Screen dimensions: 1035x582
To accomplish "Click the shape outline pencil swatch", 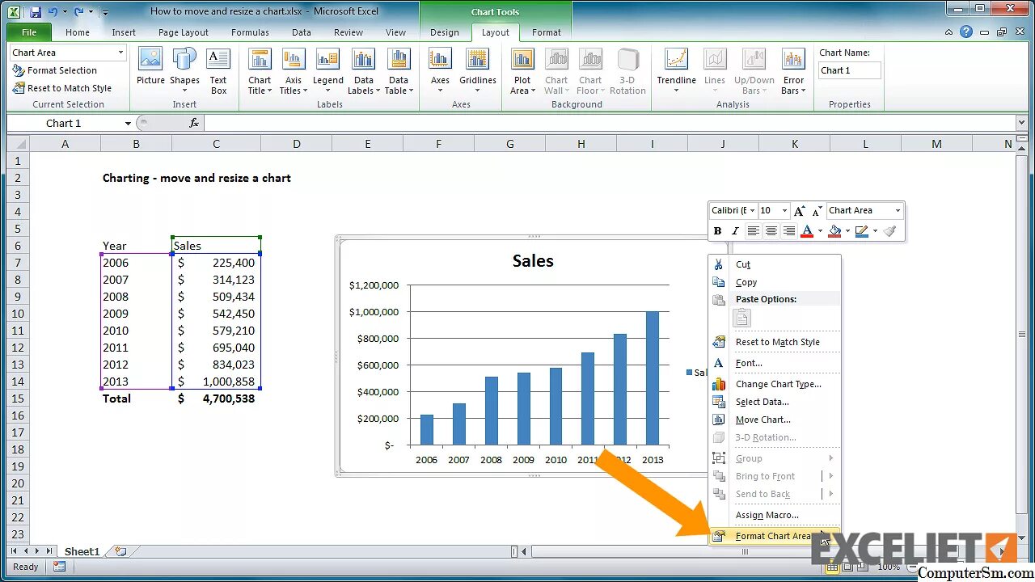I will tap(861, 231).
